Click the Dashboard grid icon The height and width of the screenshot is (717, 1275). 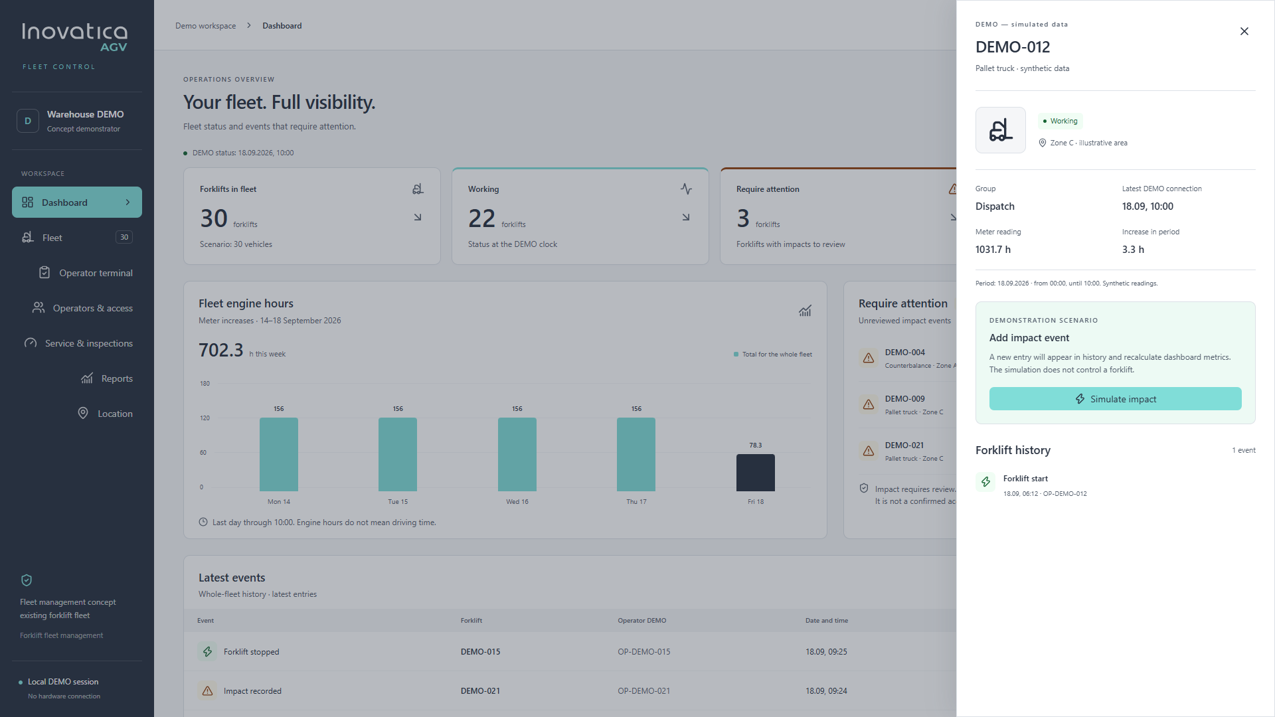pyautogui.click(x=27, y=202)
